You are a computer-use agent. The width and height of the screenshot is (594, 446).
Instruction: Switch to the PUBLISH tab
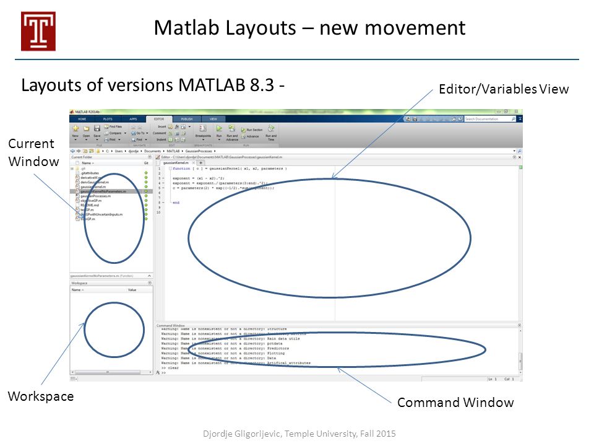(x=187, y=119)
